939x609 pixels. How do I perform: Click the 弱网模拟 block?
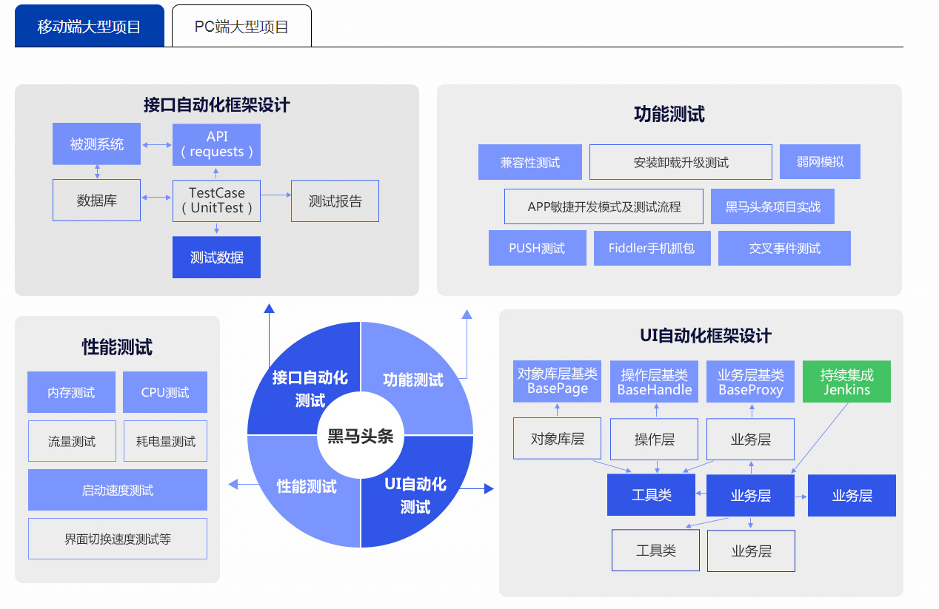pos(820,161)
